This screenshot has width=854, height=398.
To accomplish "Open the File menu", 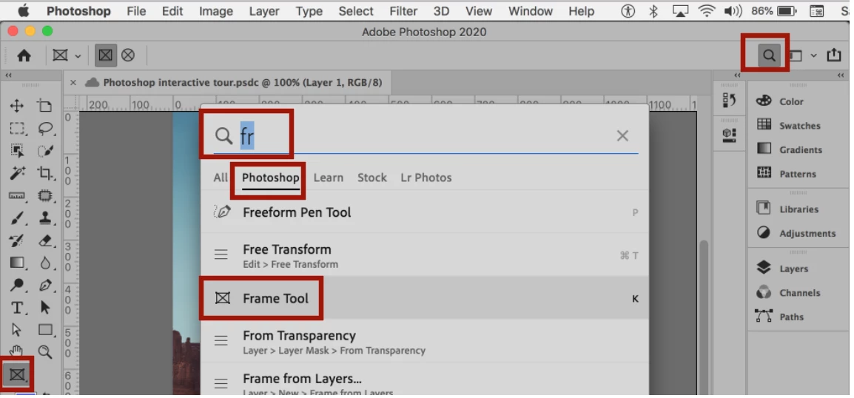I will (136, 11).
